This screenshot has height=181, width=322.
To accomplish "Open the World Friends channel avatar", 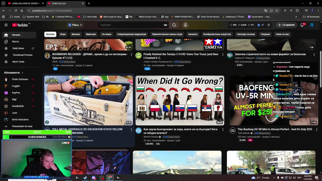I will tap(139, 130).
